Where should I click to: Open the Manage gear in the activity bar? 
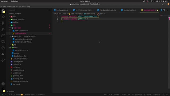coord(3,90)
